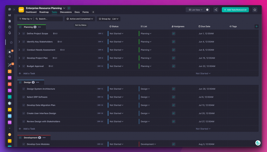267x152 pixels.
Task: Open the calendar icon in left sidebar
Action: (10, 21)
